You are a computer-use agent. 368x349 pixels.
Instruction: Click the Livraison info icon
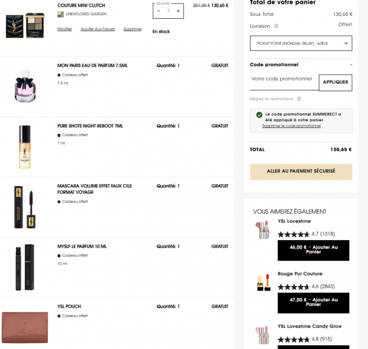pyautogui.click(x=276, y=26)
